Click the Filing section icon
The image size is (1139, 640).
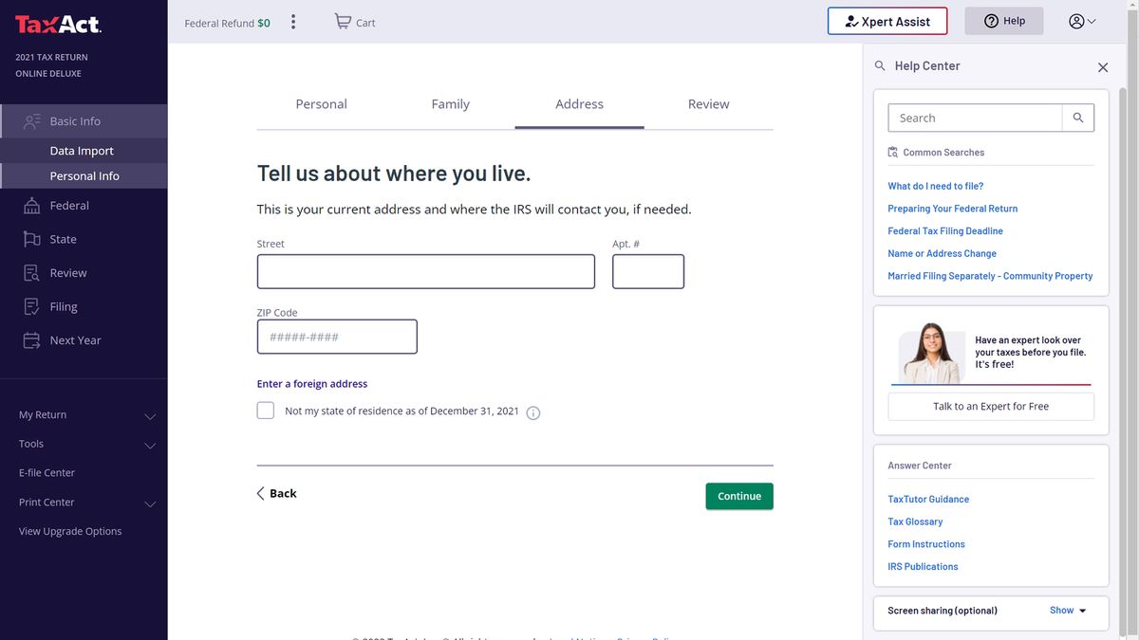32,305
